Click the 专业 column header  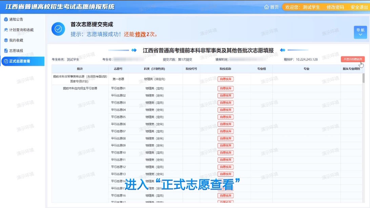pyautogui.click(x=307, y=69)
